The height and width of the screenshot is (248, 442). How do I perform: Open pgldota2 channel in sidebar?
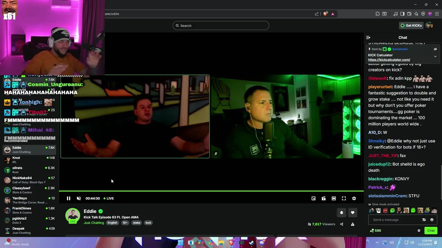[29, 220]
